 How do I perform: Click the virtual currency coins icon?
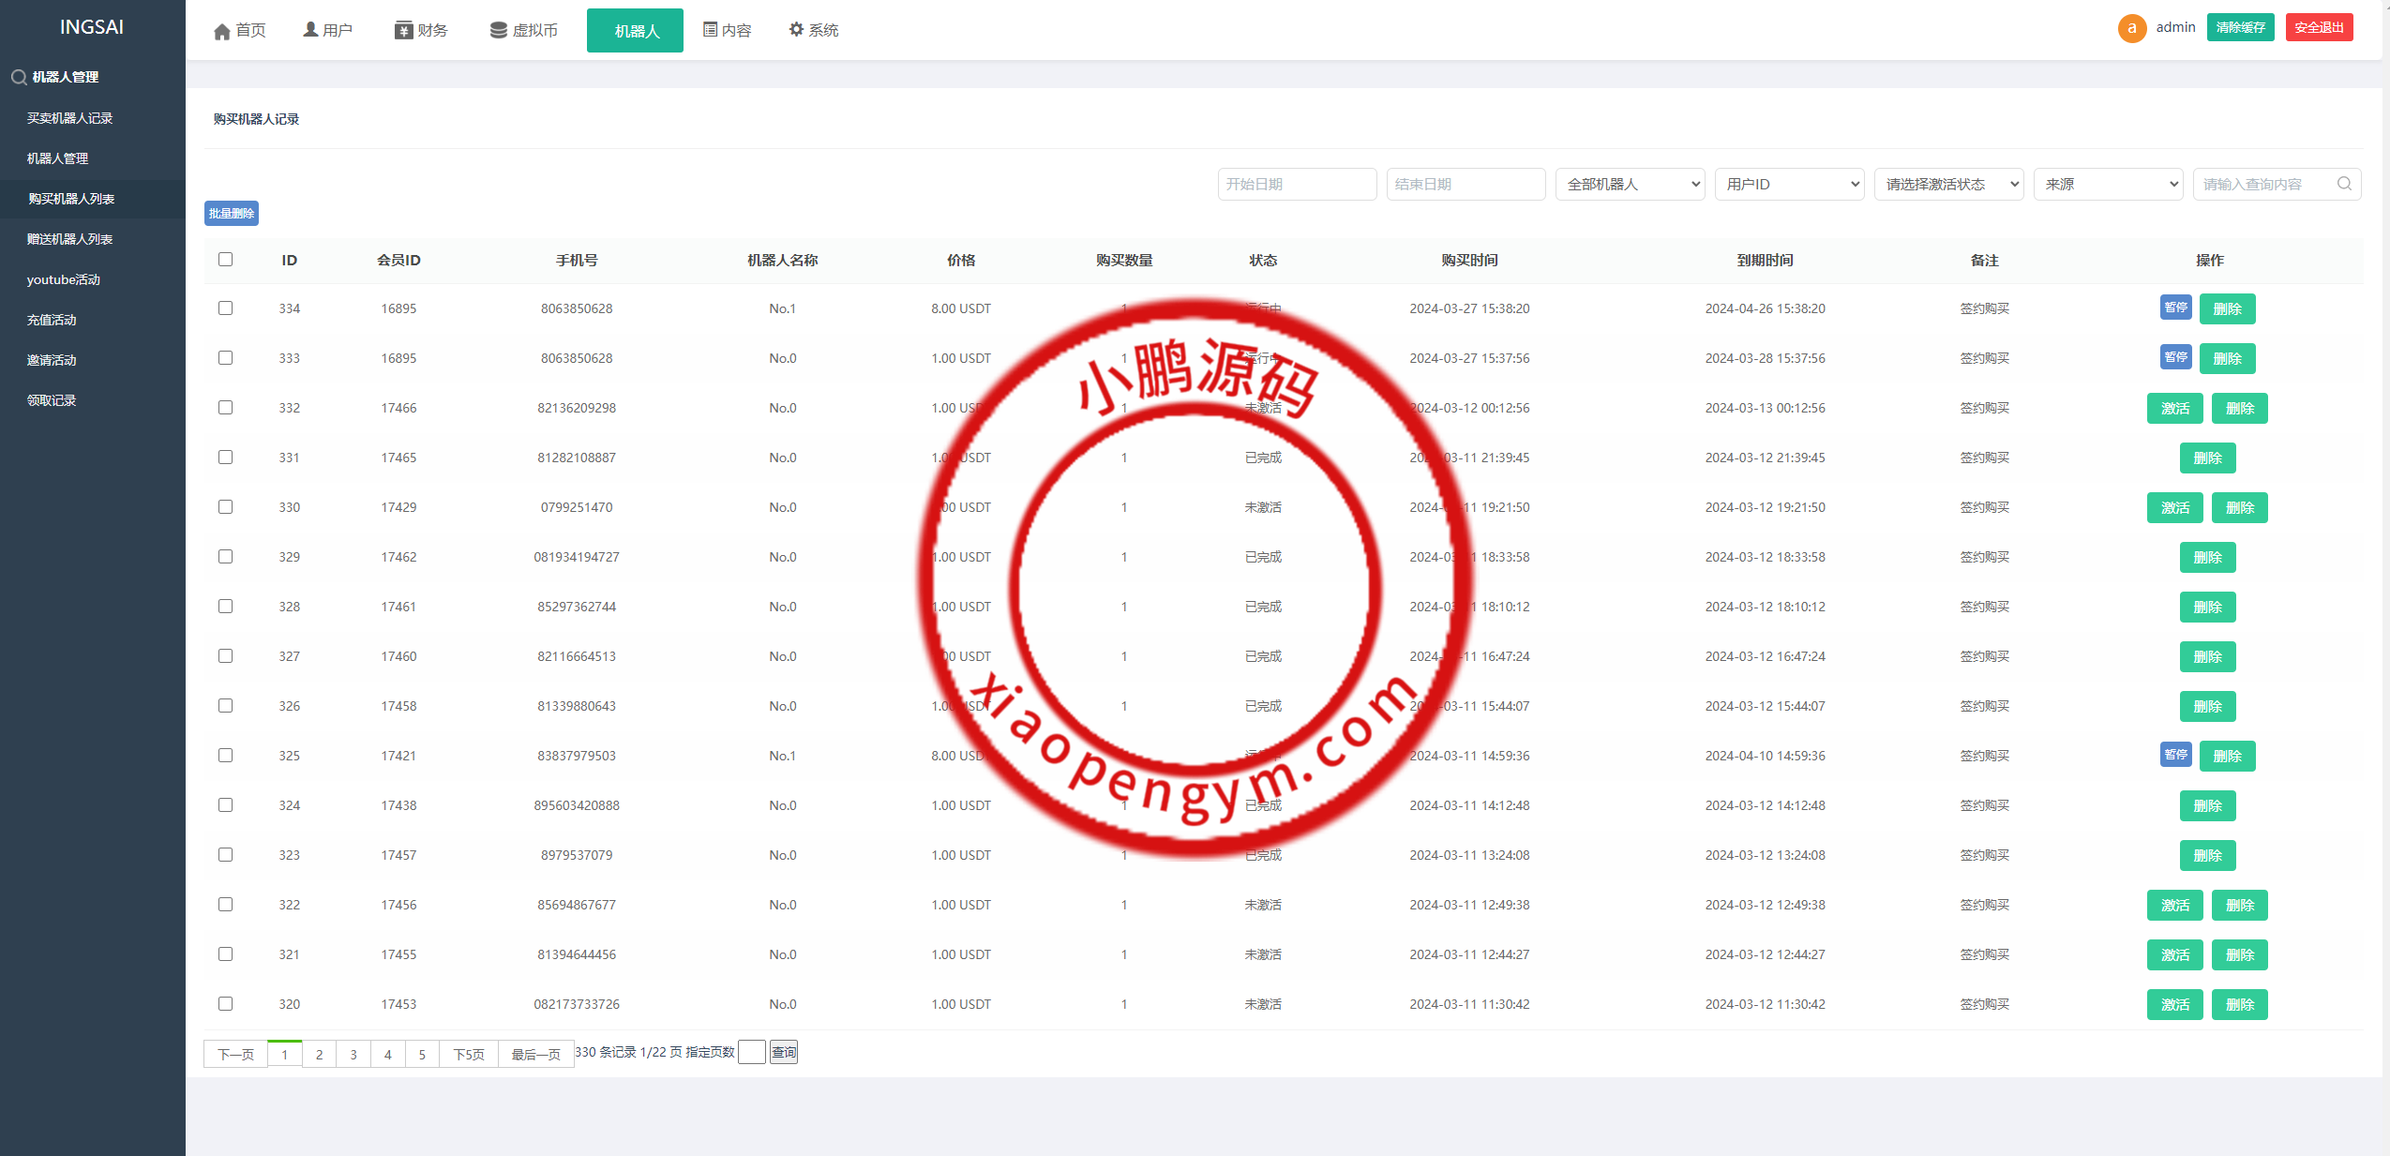(498, 30)
